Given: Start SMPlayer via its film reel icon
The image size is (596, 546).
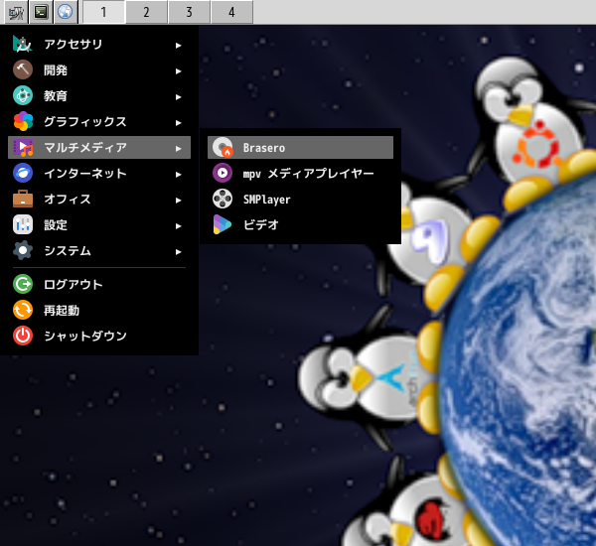Looking at the screenshot, I should point(223,200).
